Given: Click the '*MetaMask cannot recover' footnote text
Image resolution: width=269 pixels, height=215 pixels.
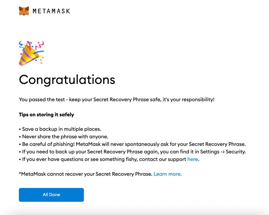Looking at the screenshot, I should (86, 174).
